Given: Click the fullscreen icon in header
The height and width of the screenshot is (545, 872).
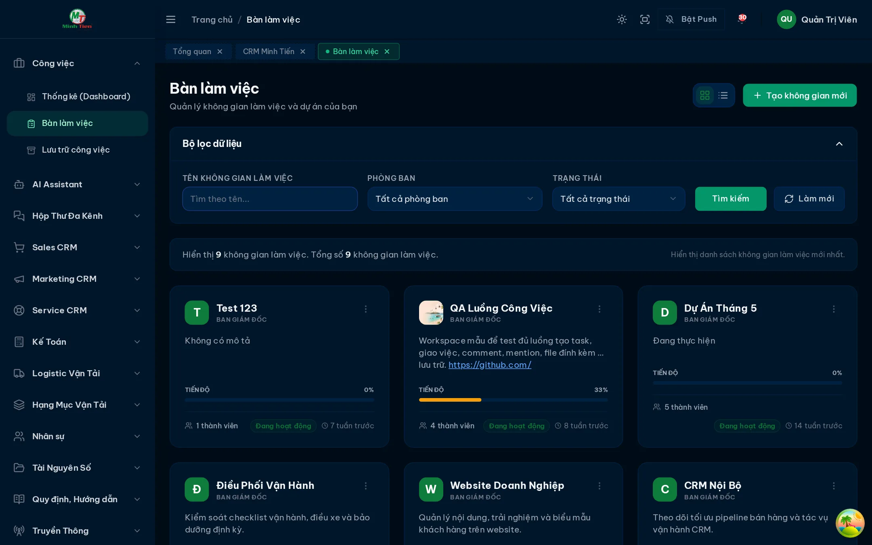Looking at the screenshot, I should [645, 19].
